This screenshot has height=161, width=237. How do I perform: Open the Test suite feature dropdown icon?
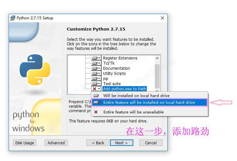click(x=96, y=84)
